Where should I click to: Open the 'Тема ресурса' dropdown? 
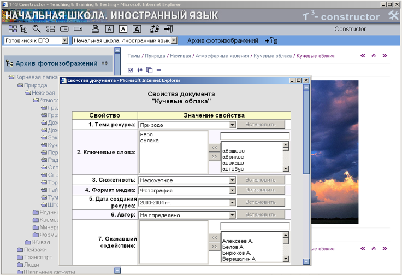pos(232,125)
